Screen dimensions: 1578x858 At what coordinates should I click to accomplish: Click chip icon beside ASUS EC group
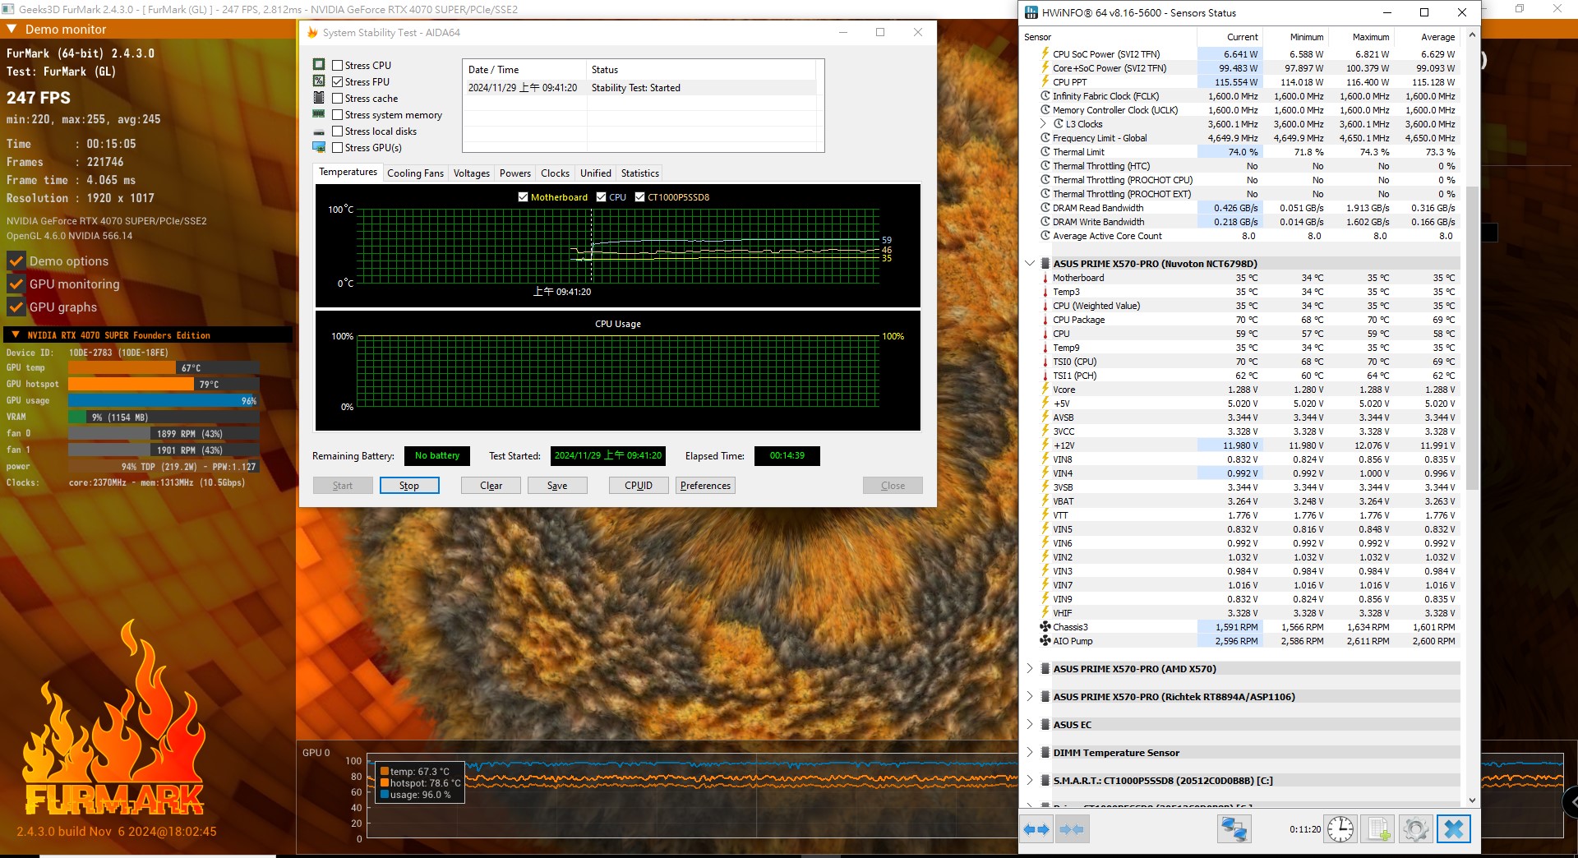click(x=1045, y=725)
